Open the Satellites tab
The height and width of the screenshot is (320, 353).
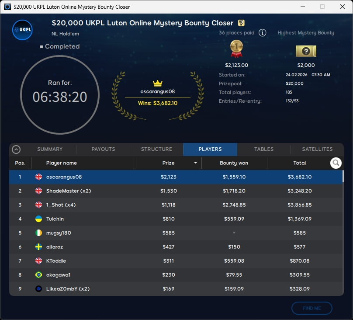pos(317,149)
